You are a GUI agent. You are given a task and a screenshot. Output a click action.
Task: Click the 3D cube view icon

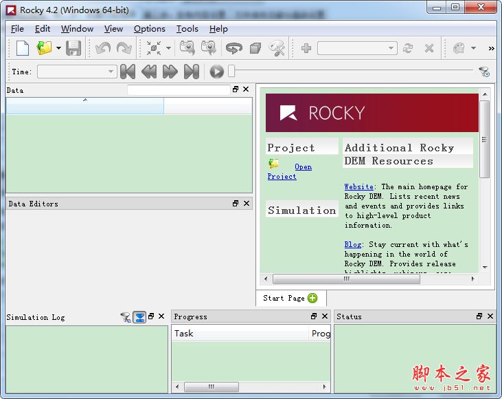[x=255, y=48]
